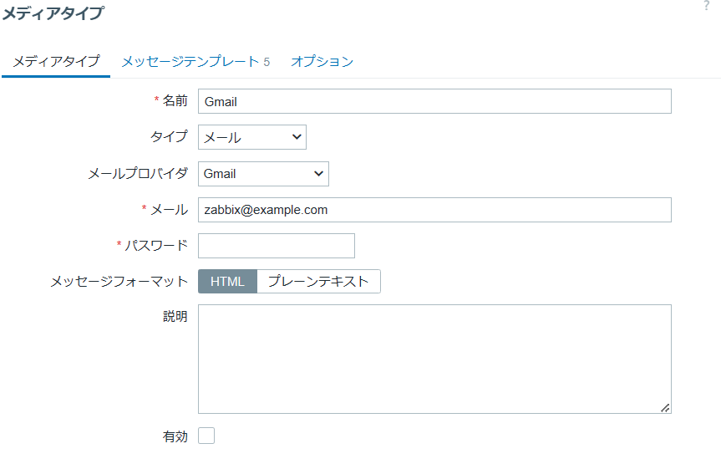Screen dimensions: 721x464
Task: Click inside the 説明 description text area
Action: point(434,359)
